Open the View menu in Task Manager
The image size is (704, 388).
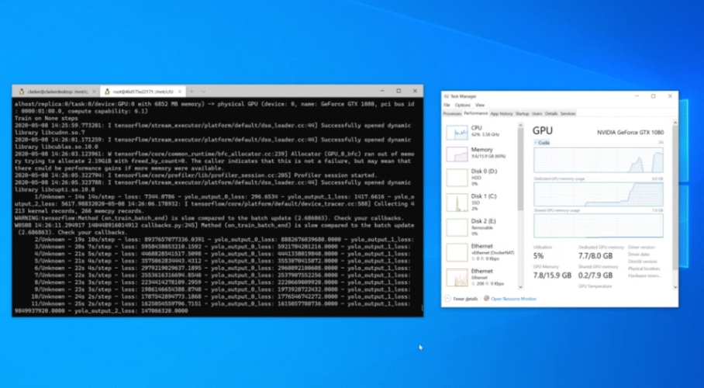pos(479,105)
